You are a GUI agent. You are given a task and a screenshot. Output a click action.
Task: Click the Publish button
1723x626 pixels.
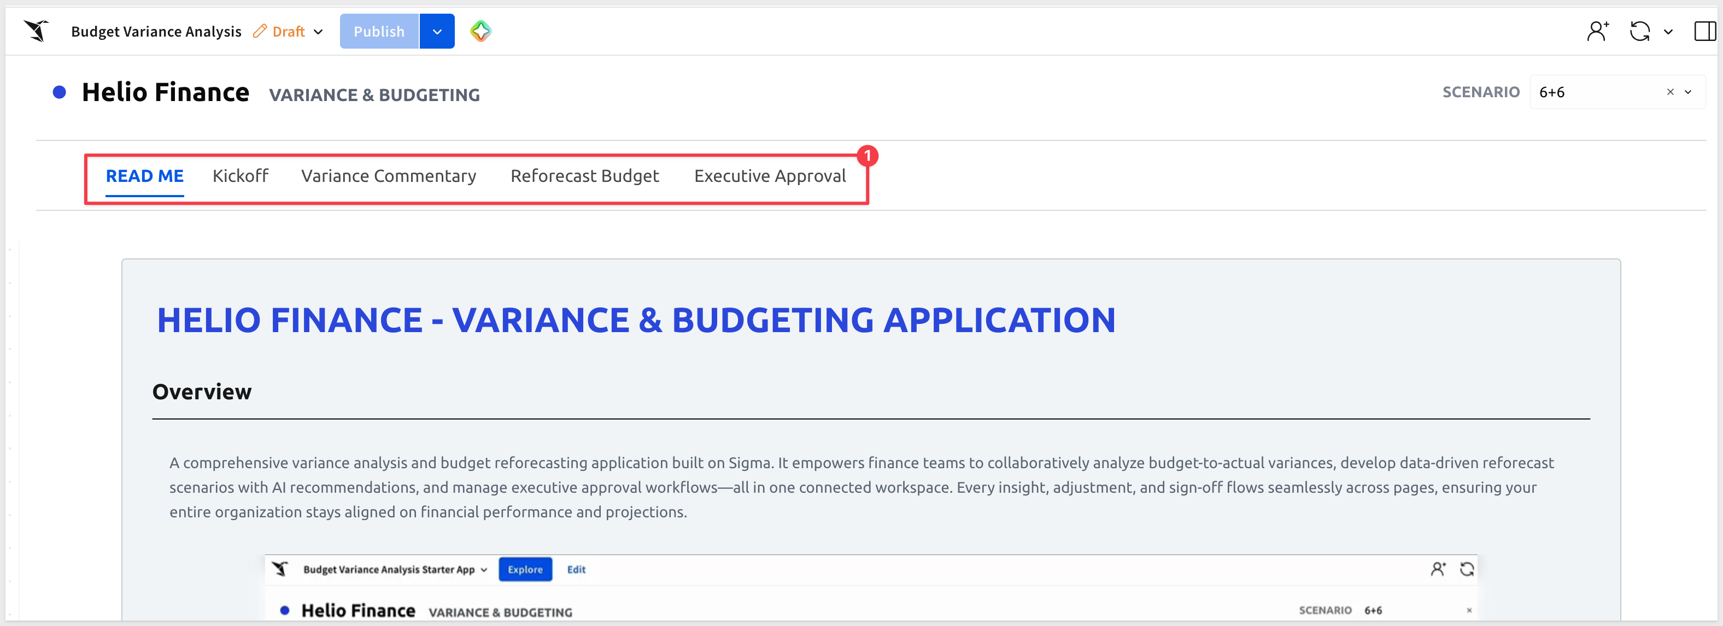pos(379,31)
